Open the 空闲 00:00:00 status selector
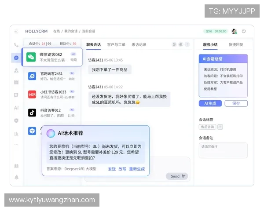The height and width of the screenshot is (211, 264). click(x=216, y=31)
